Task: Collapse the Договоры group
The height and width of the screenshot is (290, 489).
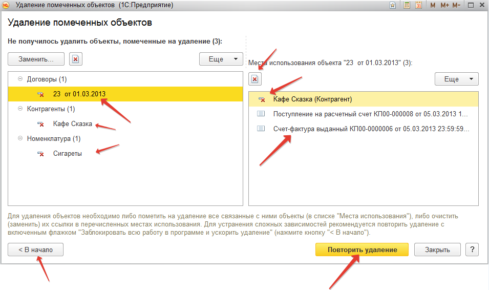Action: [x=20, y=79]
